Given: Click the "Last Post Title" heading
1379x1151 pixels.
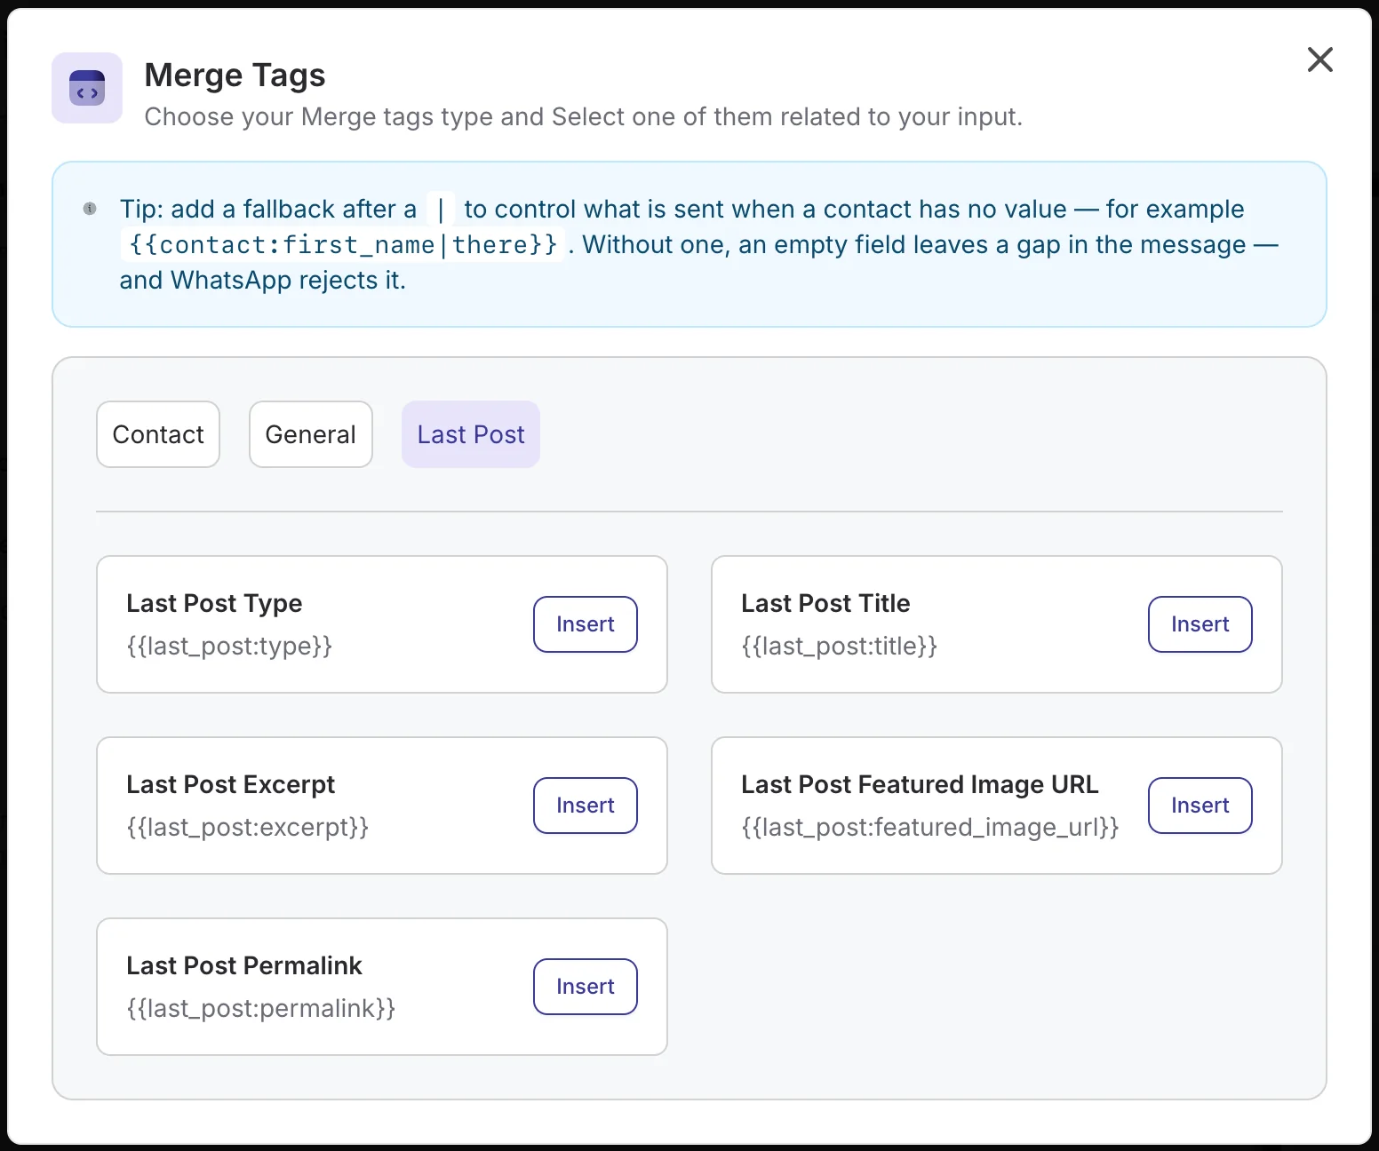Looking at the screenshot, I should [x=825, y=604].
